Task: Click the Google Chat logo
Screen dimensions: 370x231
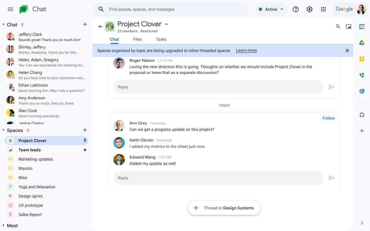Action: (24, 9)
